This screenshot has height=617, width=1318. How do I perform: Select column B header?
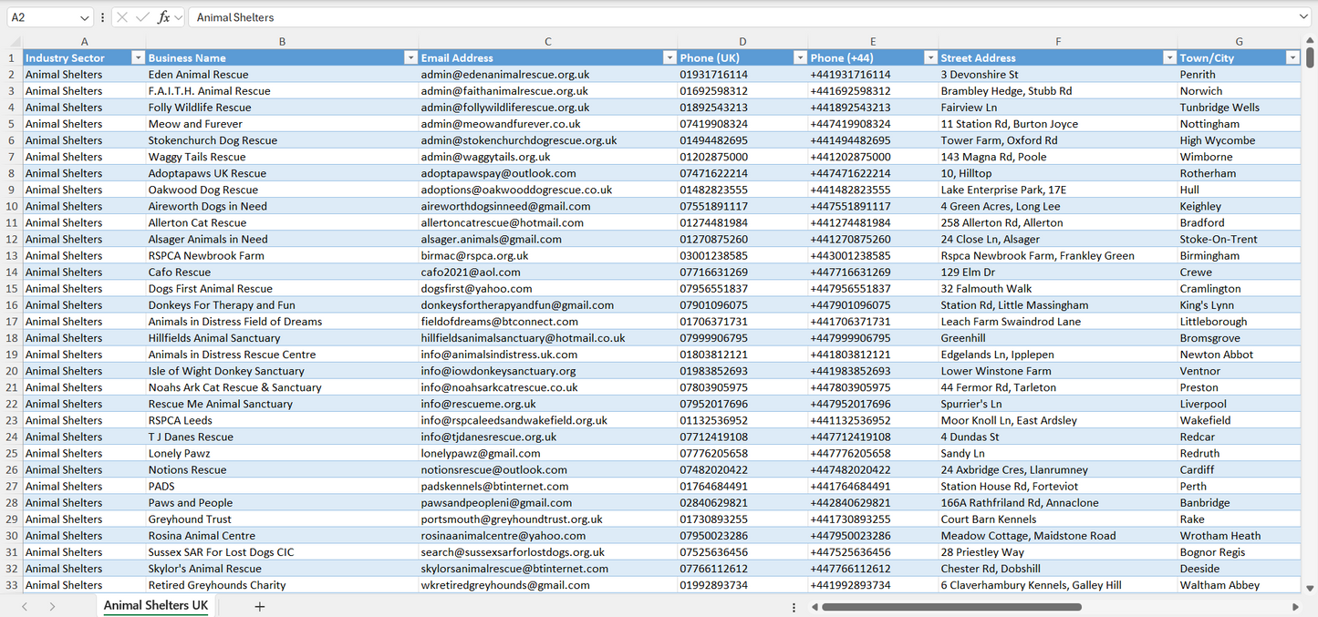pyautogui.click(x=282, y=41)
